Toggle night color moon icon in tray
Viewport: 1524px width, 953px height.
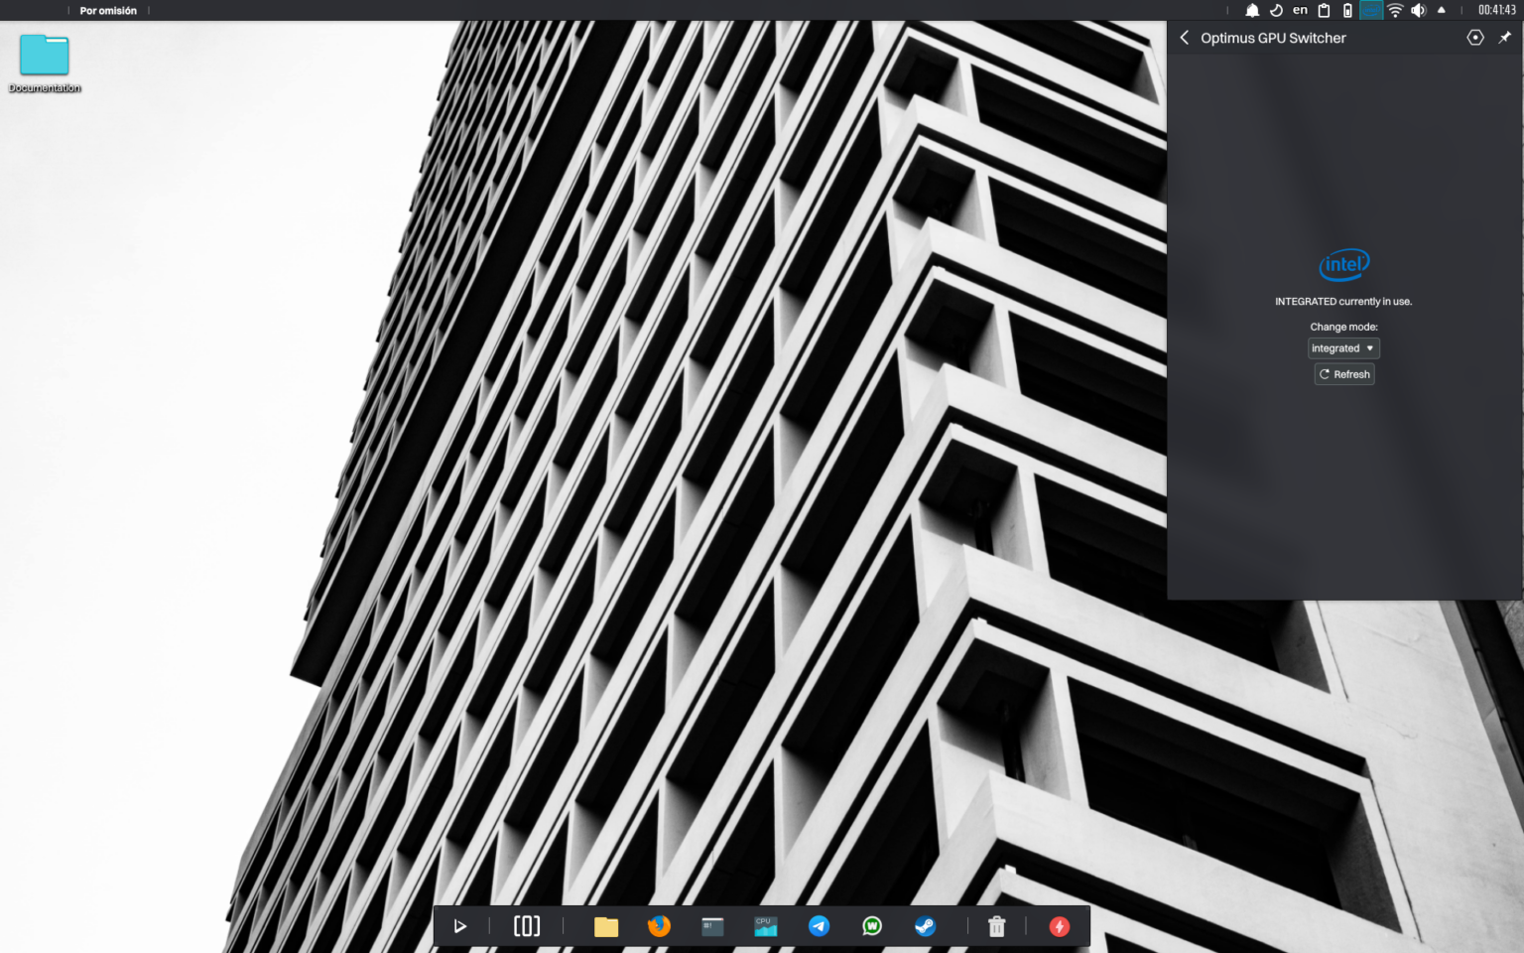1276,10
